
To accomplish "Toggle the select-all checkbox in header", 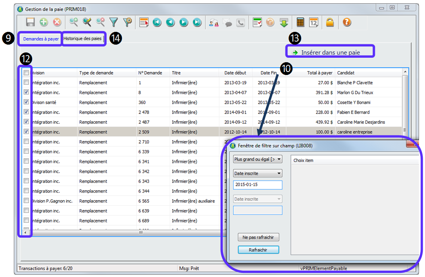I will point(26,73).
